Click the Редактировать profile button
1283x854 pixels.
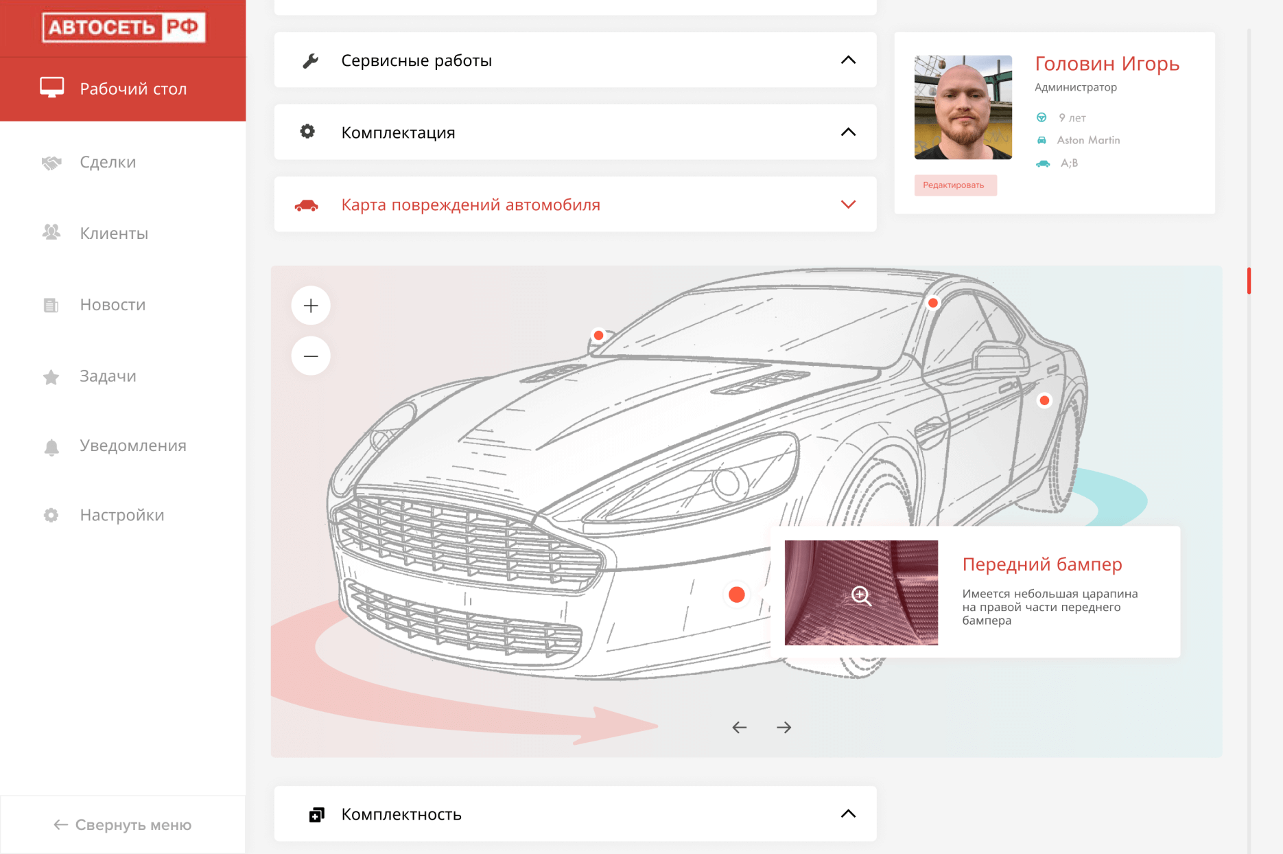[954, 185]
